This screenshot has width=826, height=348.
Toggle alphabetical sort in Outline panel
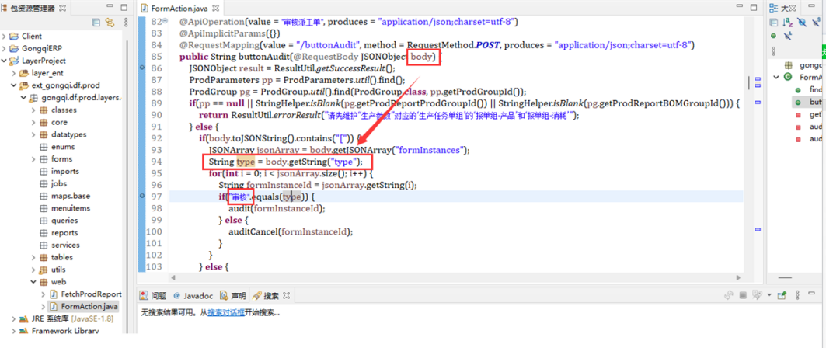(x=789, y=22)
